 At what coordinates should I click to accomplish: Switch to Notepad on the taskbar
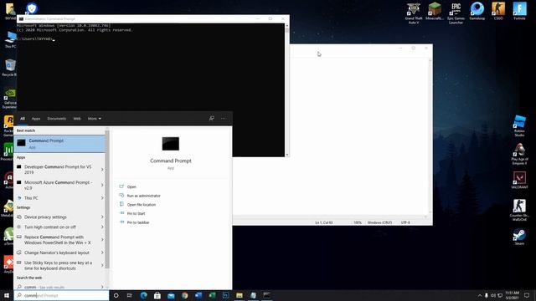click(253, 295)
